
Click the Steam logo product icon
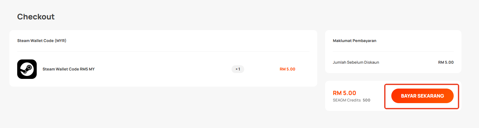[x=27, y=69]
